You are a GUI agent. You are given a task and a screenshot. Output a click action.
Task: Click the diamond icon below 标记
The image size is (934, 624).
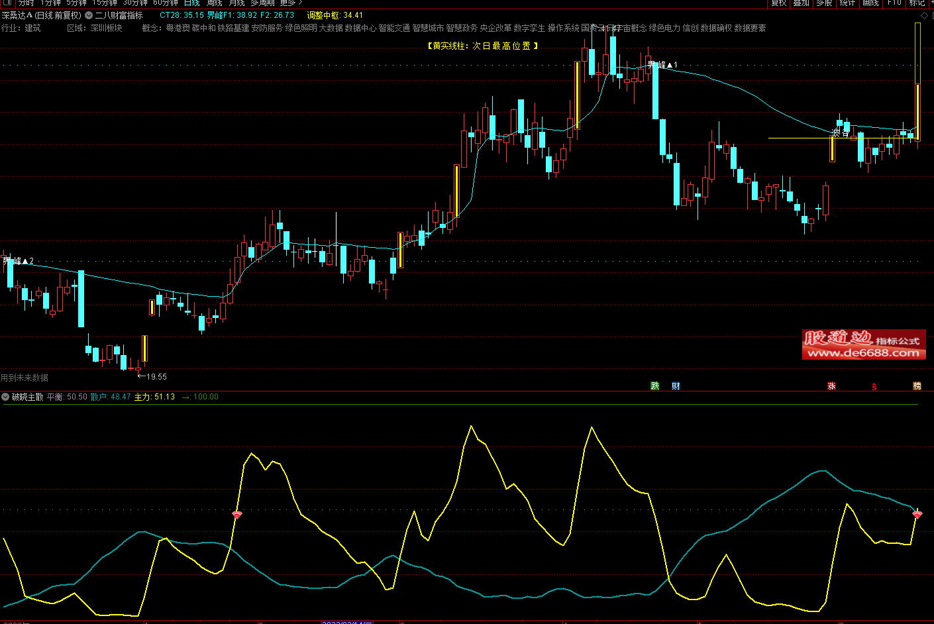925,15
